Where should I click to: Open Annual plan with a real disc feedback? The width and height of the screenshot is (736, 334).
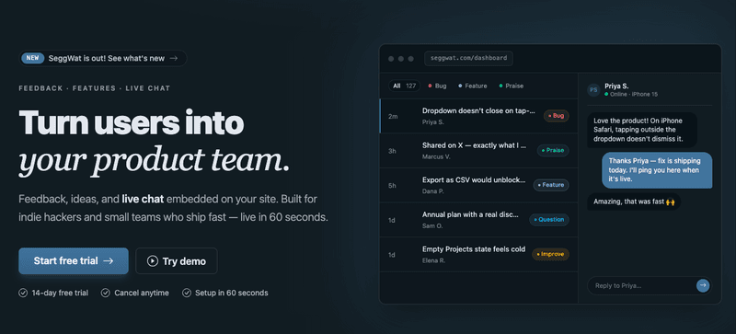(x=478, y=220)
